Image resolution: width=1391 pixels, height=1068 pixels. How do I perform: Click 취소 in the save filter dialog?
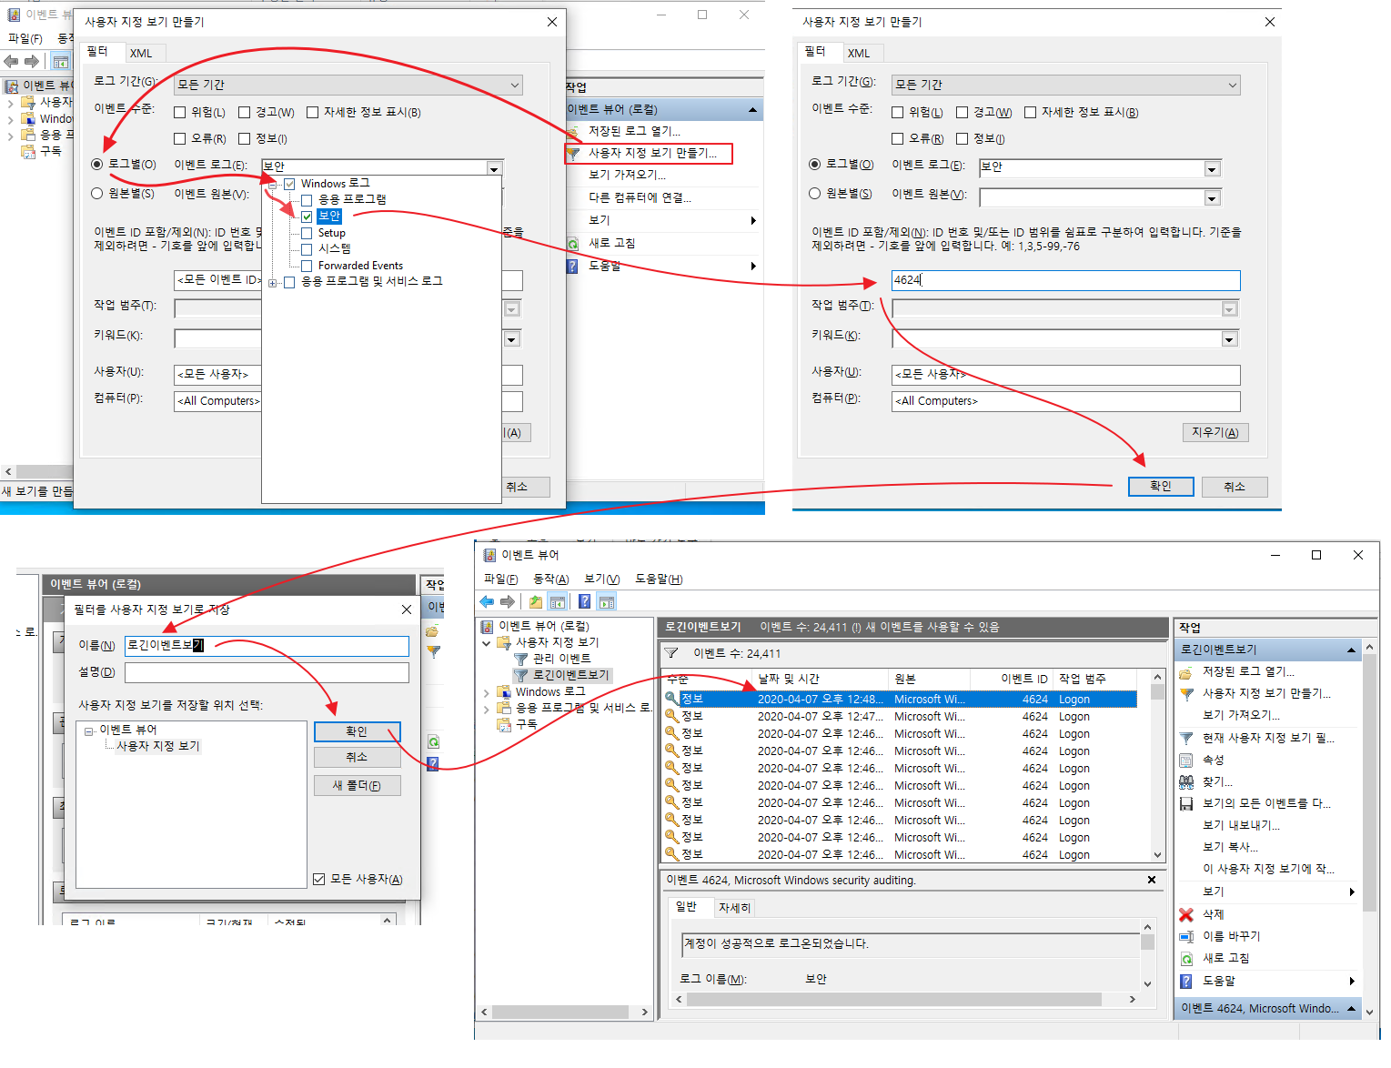point(357,757)
